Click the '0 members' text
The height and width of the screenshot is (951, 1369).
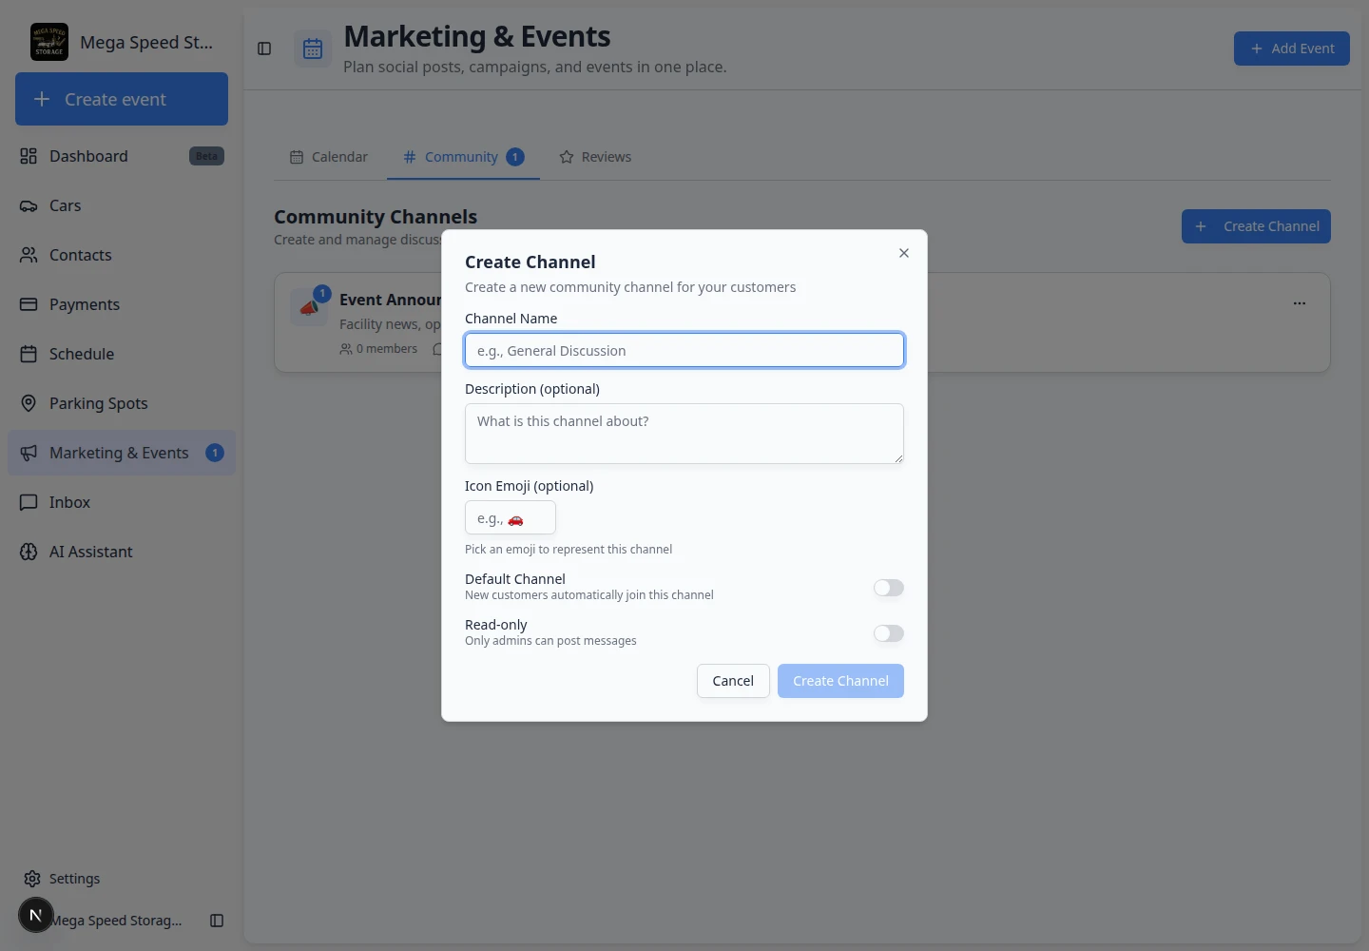[386, 349]
